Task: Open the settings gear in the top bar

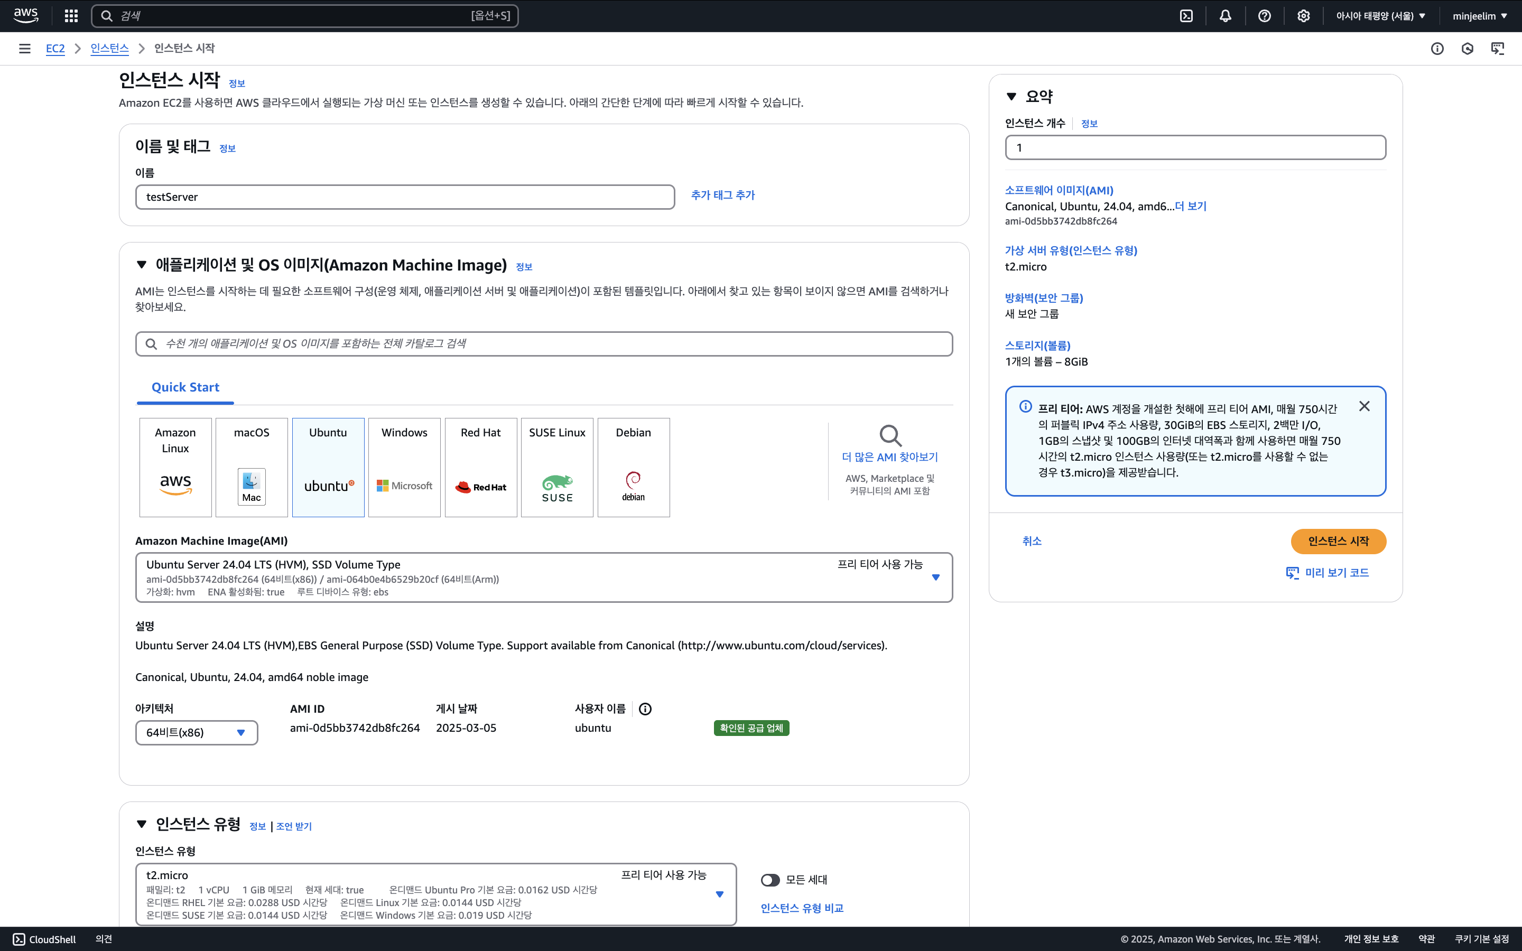Action: (x=1303, y=16)
